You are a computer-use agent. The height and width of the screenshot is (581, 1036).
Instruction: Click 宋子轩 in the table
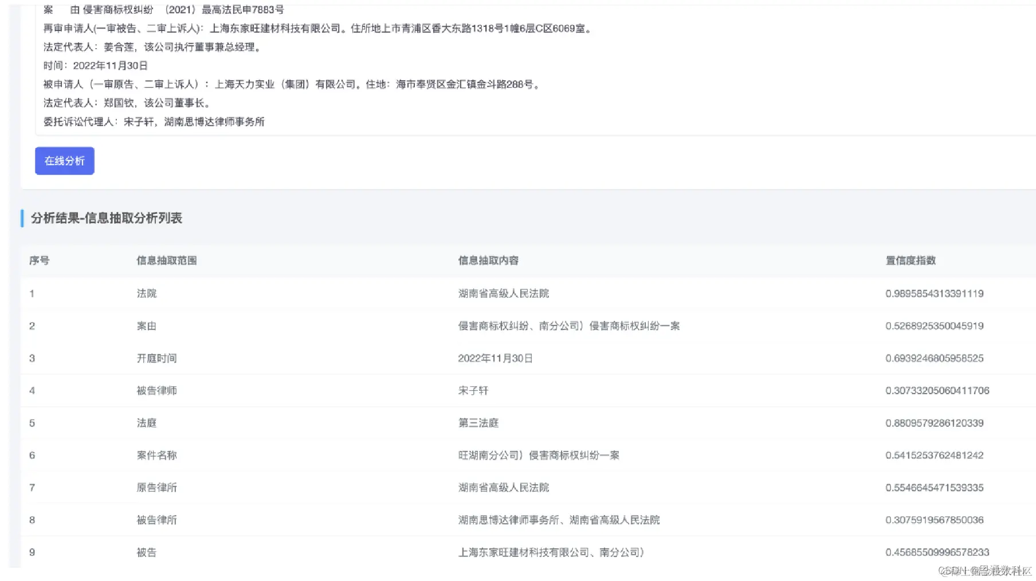(473, 391)
